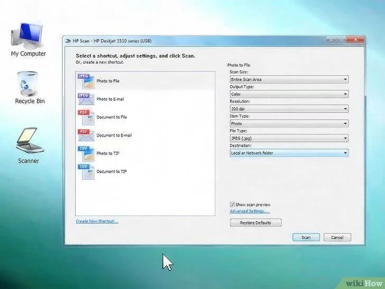Open the Resolution dropdown showing 200 dpi
Viewport: 385px width, 289px height.
click(289, 109)
